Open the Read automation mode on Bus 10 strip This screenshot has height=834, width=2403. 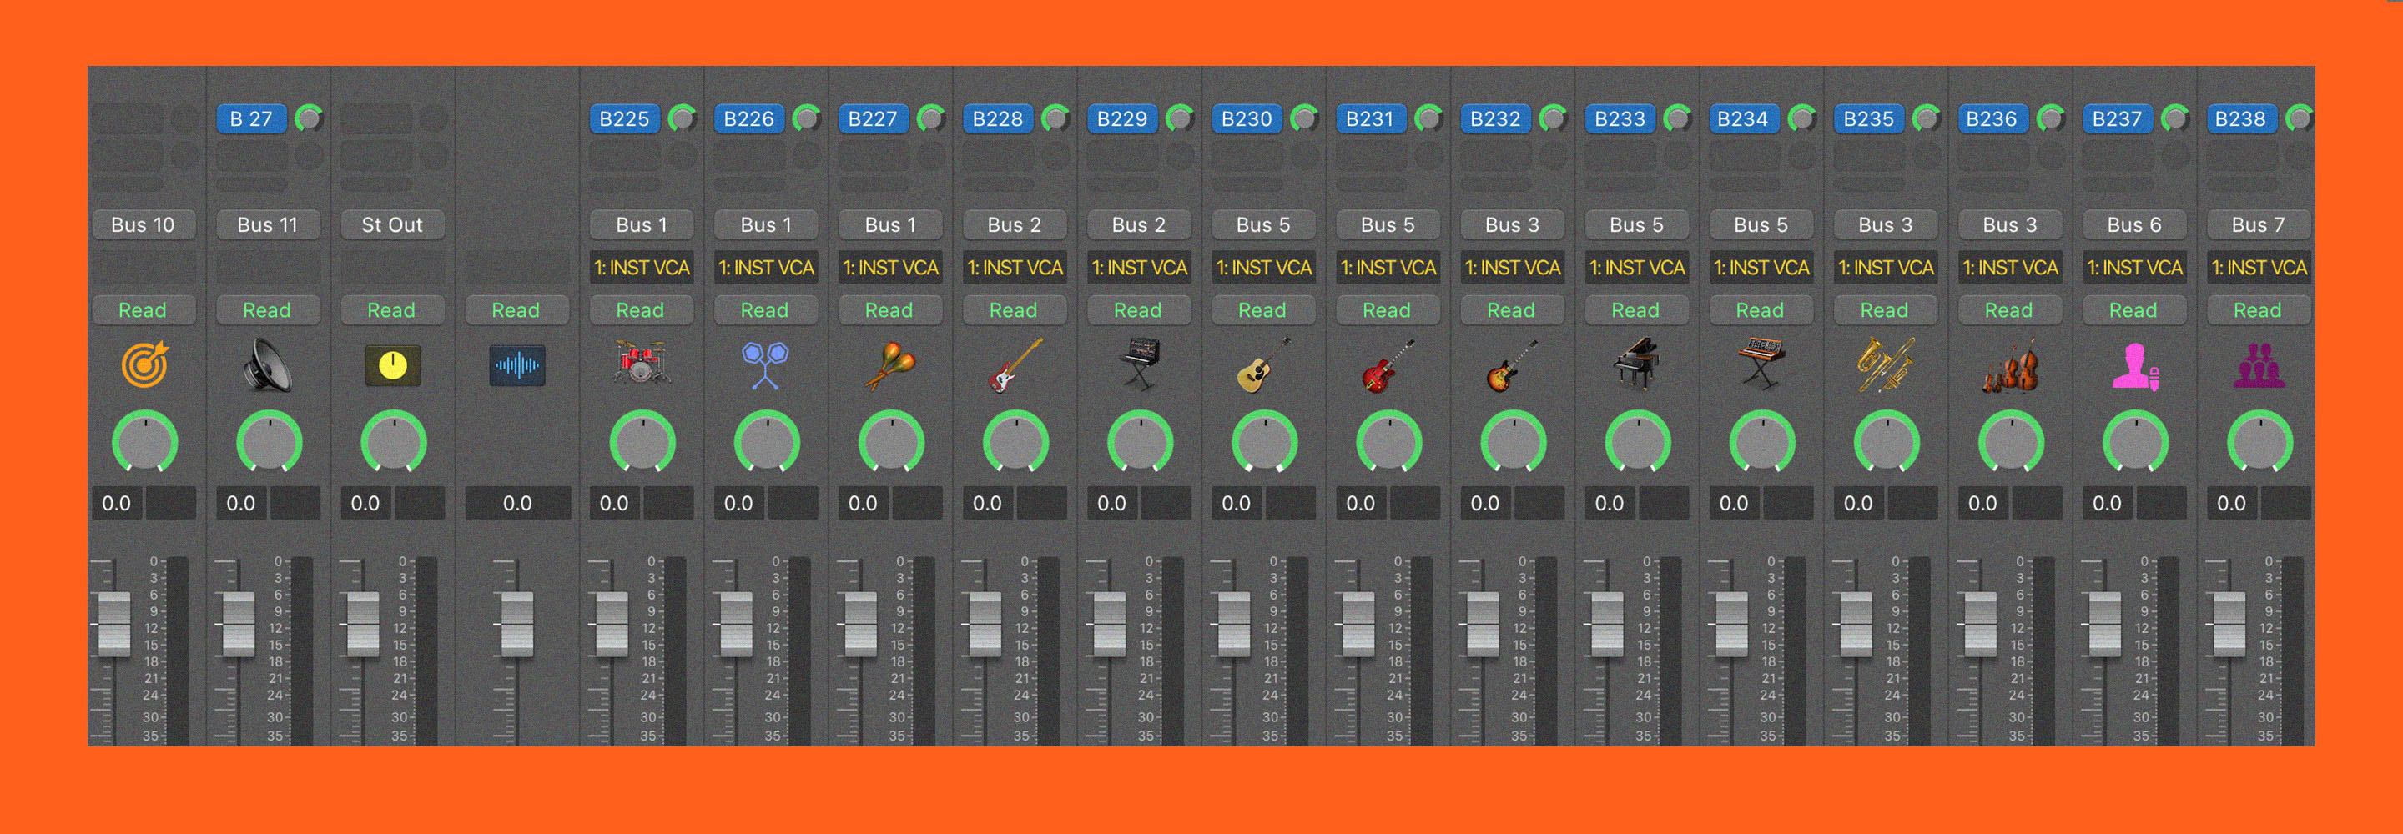(144, 309)
